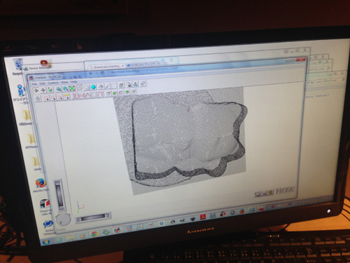Click the zoom out magnifier icon

[x=65, y=88]
